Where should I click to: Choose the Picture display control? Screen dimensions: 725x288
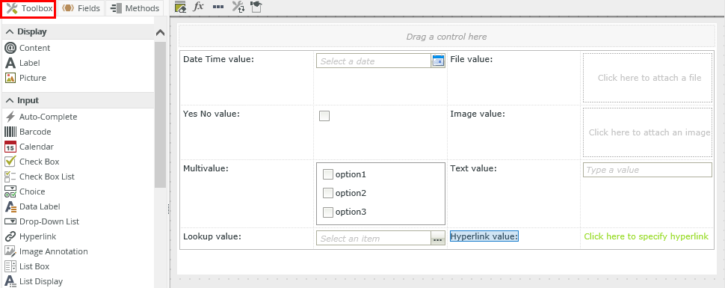click(25, 78)
